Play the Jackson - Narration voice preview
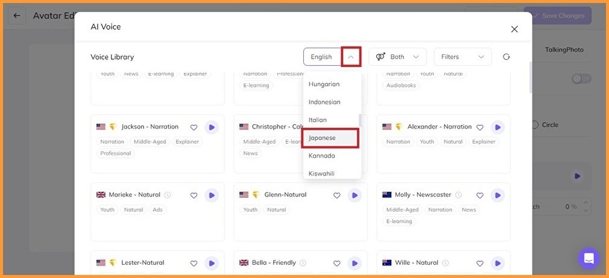This screenshot has width=609, height=278. click(212, 127)
